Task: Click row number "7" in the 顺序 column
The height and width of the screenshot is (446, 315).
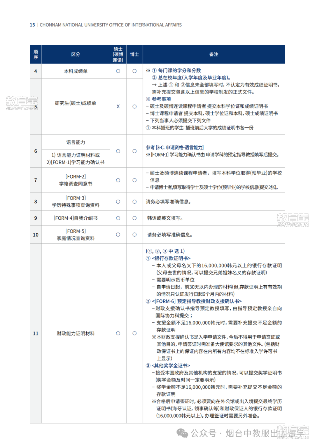Action: pos(36,180)
